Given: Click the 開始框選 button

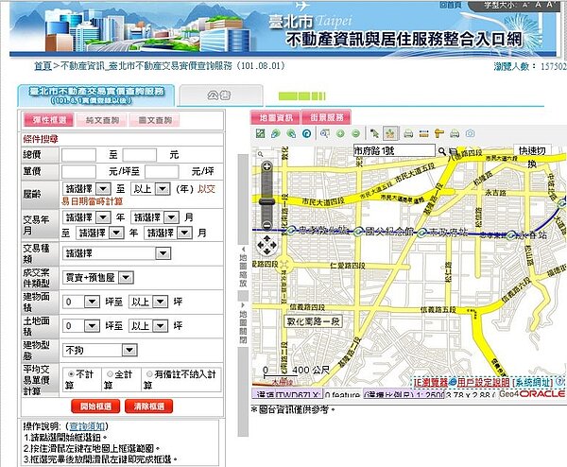Looking at the screenshot, I should tap(94, 406).
